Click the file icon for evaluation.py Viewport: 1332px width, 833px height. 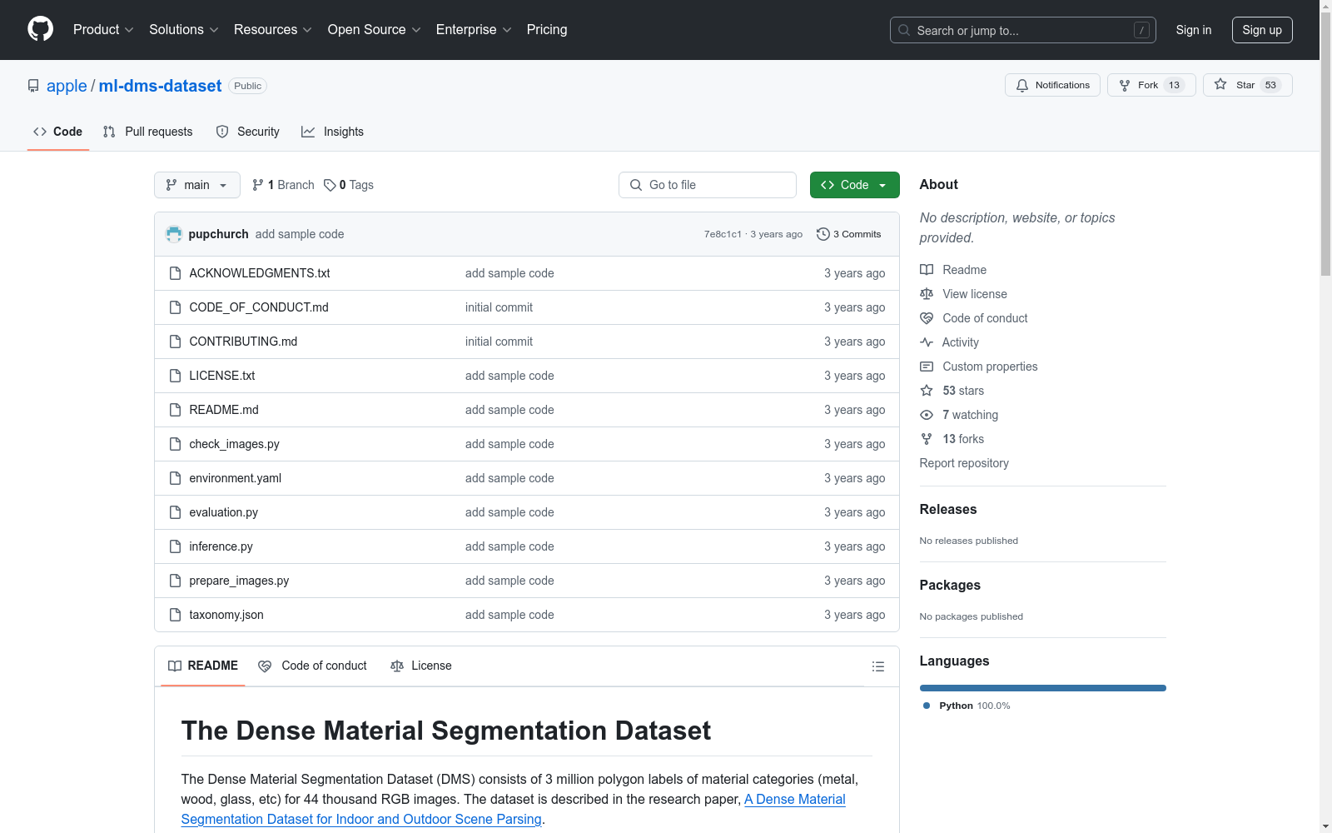pyautogui.click(x=175, y=512)
